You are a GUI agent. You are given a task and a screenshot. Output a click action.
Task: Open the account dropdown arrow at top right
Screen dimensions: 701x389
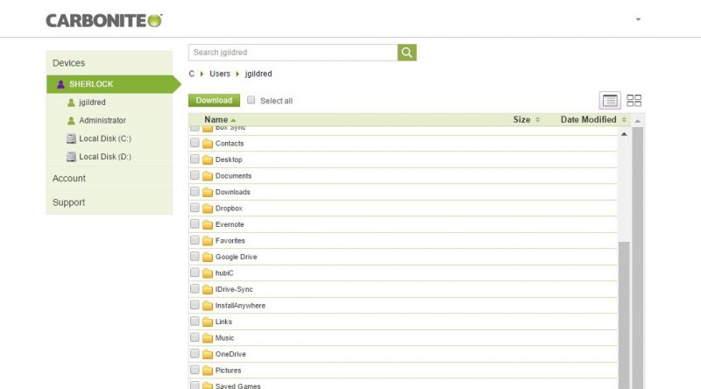[639, 19]
